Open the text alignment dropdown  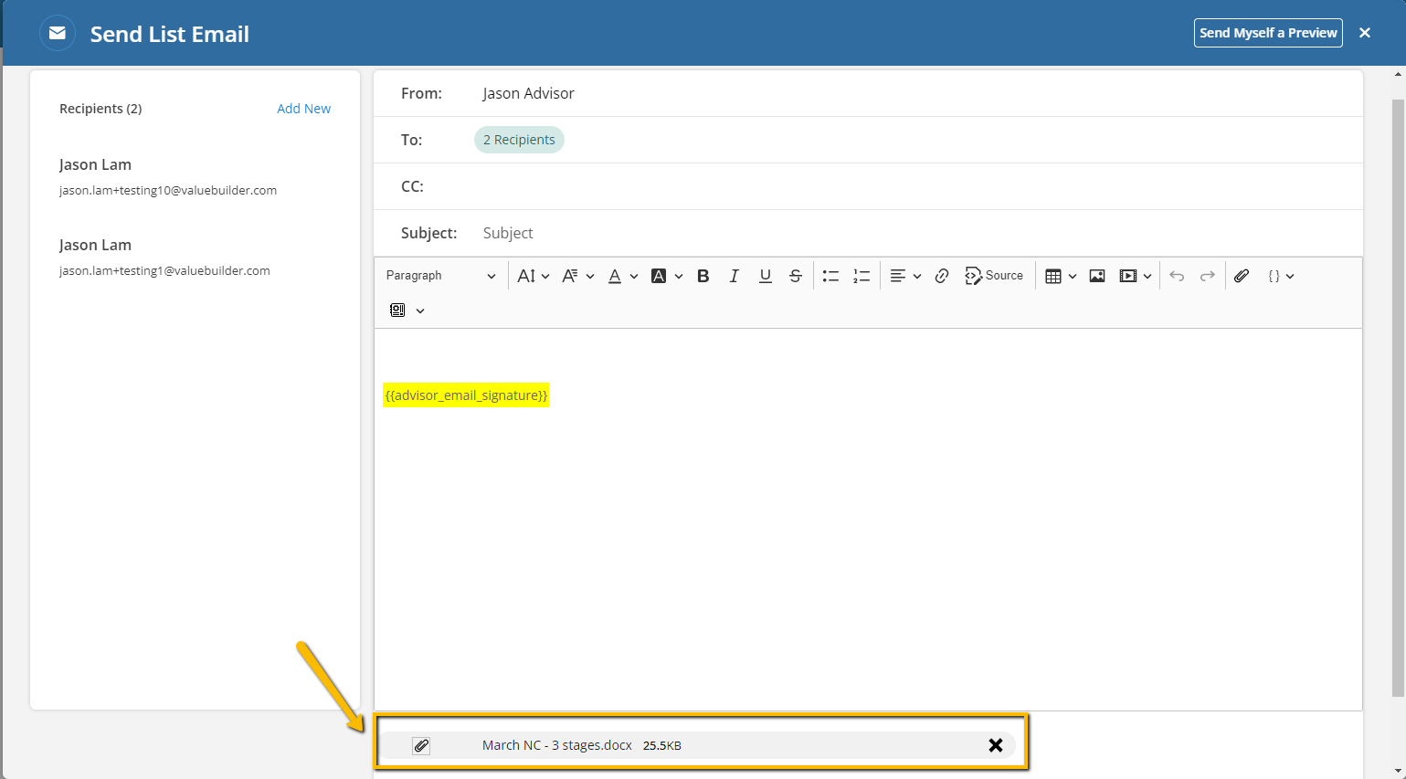[905, 276]
